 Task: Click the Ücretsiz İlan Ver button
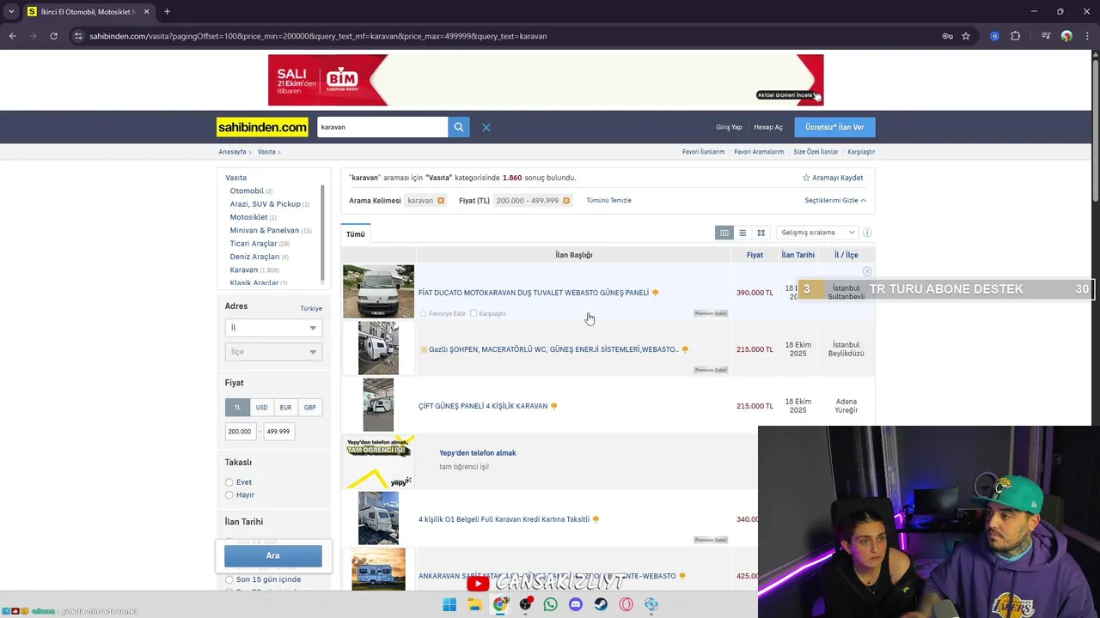tap(834, 127)
